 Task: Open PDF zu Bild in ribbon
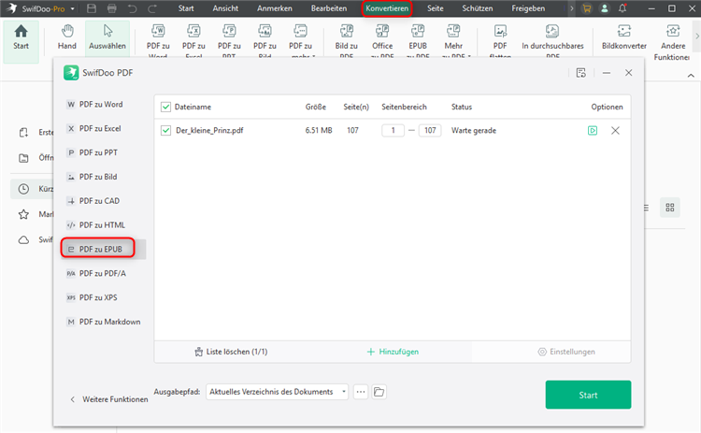[265, 40]
